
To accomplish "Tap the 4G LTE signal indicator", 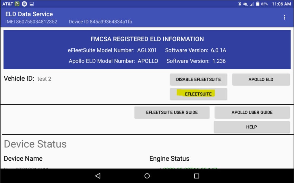I will [246, 4].
